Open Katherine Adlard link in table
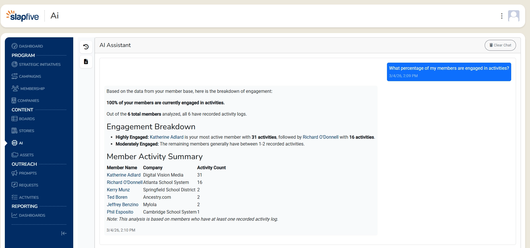530x248 pixels. [124, 175]
